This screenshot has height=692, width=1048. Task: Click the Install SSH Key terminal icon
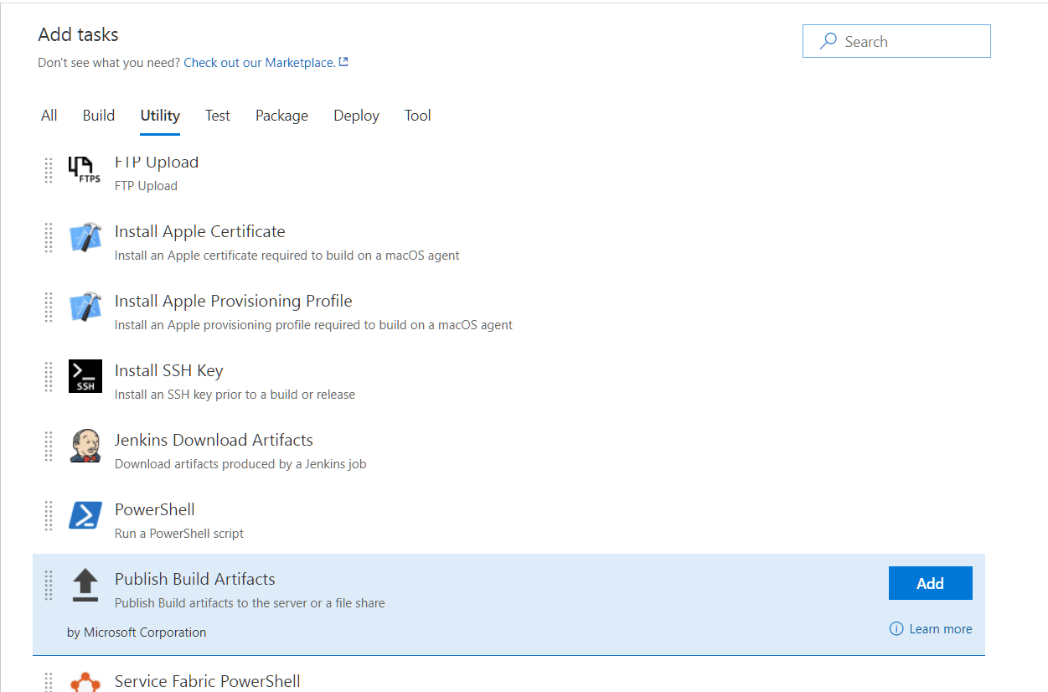pos(85,377)
